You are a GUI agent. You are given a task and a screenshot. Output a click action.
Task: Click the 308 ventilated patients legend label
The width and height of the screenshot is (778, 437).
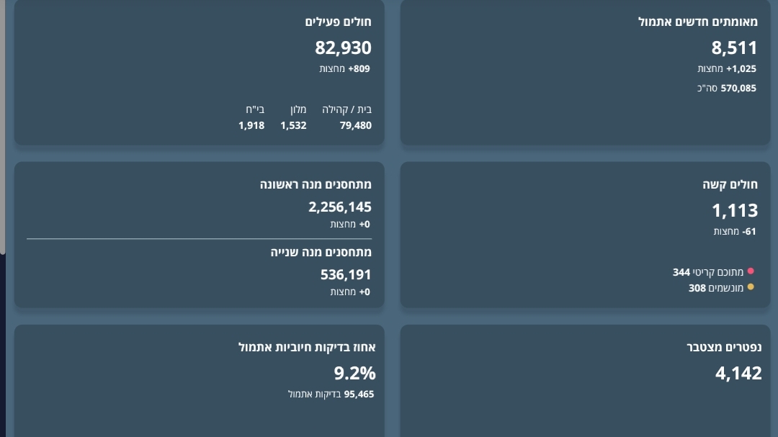[x=716, y=288]
